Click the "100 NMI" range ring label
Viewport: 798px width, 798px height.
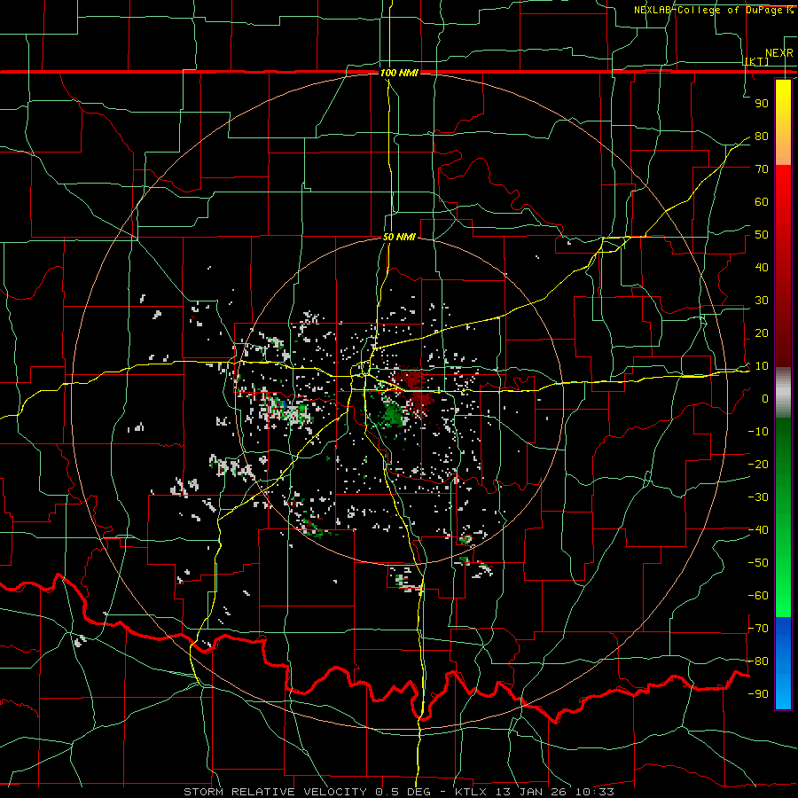(x=399, y=73)
